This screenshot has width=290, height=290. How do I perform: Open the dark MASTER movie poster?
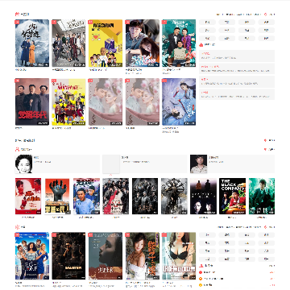tap(68, 256)
